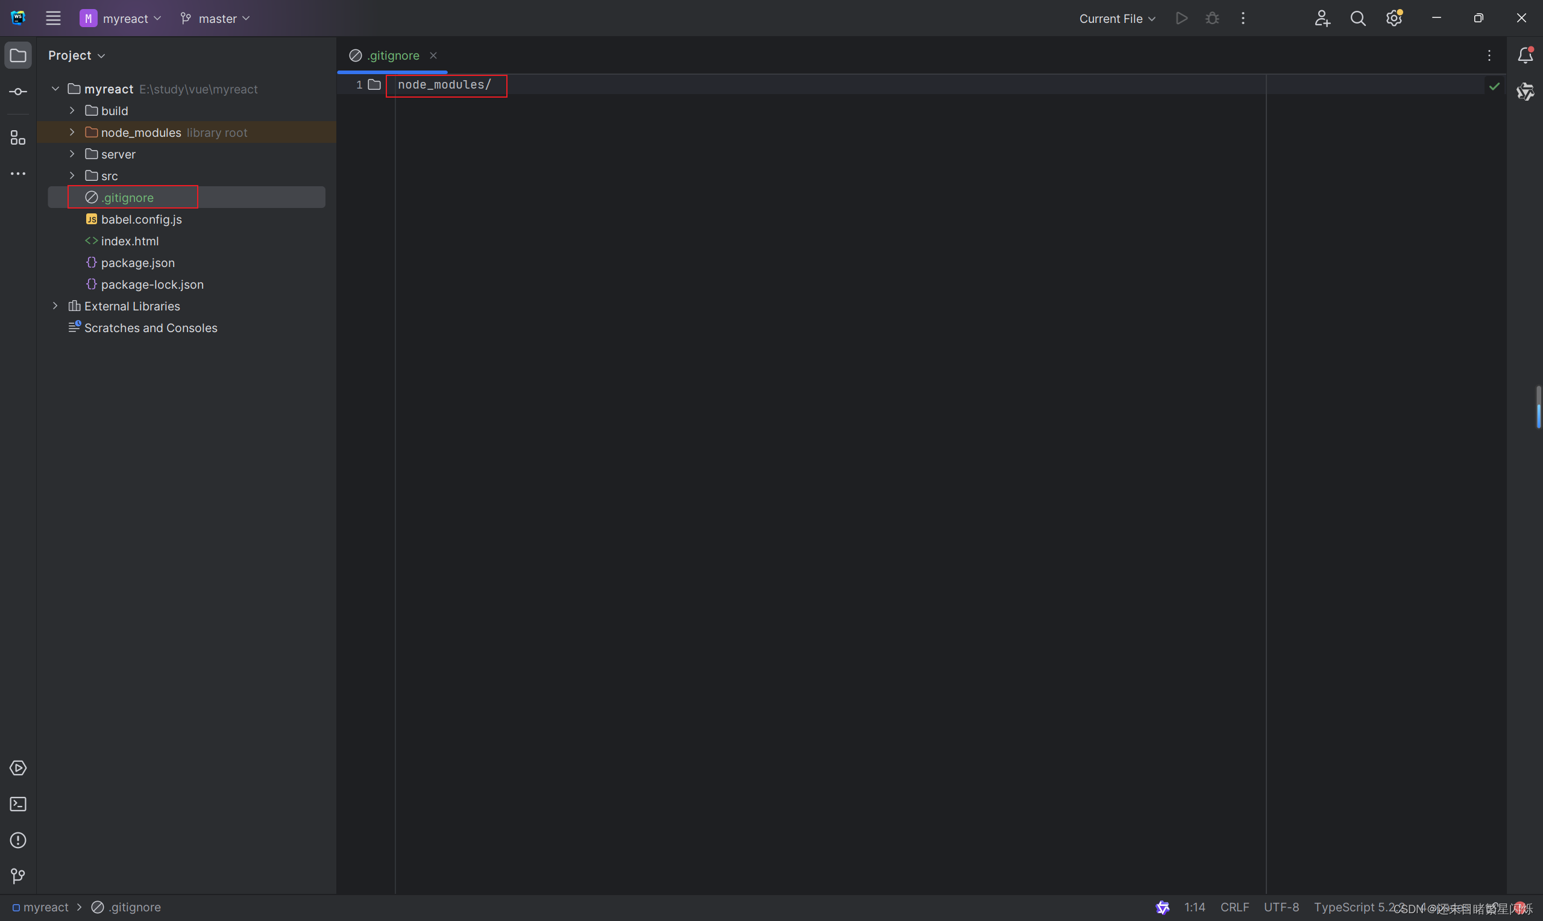
Task: Click the CRLF line separator in the status bar
Action: pyautogui.click(x=1234, y=907)
